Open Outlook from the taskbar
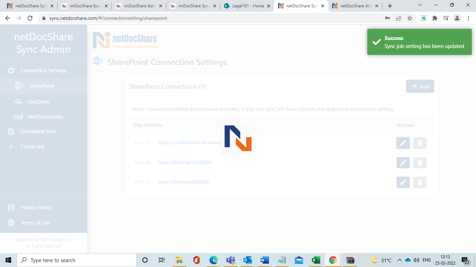Viewport: 476px width, 267px height. [248, 260]
